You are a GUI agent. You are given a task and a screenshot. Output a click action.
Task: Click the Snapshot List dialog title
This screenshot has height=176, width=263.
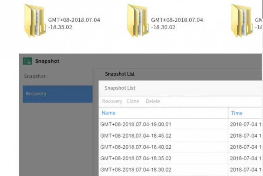(120, 88)
